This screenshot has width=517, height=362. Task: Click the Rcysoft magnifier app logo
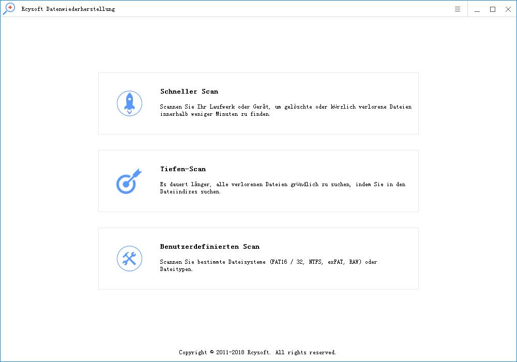(9, 9)
